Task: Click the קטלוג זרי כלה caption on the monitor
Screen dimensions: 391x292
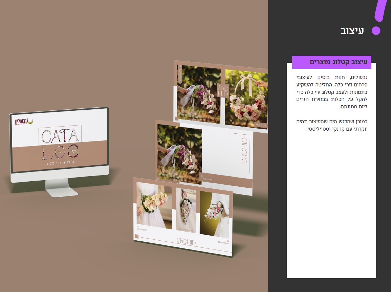Action: tap(61, 163)
